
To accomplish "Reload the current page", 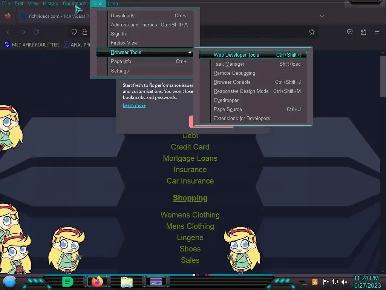I will coord(37,32).
